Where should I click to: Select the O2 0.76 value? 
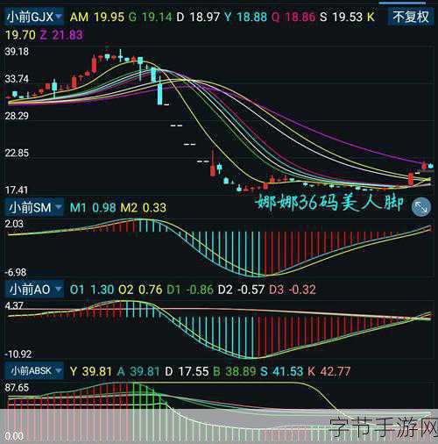tap(140, 290)
